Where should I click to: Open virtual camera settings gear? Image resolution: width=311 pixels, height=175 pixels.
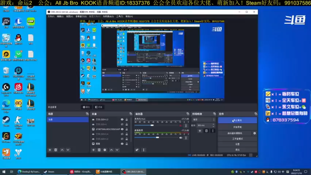tap(255, 133)
